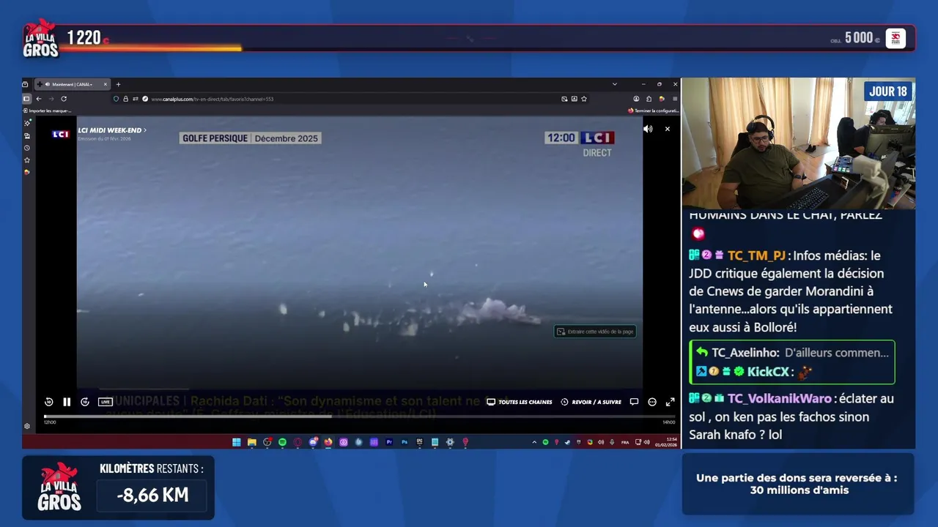Open File Explorer from the taskbar
This screenshot has width=938, height=527.
[251, 442]
